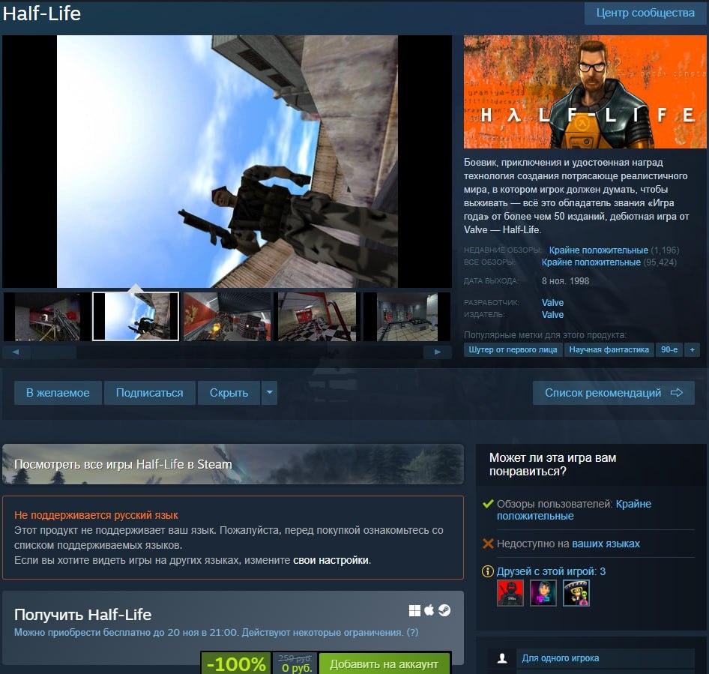Click single-player person icon
Viewport: 709px width, 674px height.
(502, 658)
